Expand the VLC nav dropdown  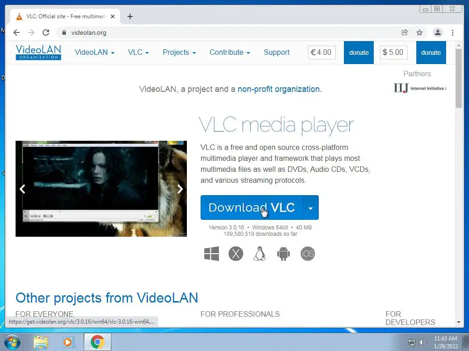click(x=138, y=52)
